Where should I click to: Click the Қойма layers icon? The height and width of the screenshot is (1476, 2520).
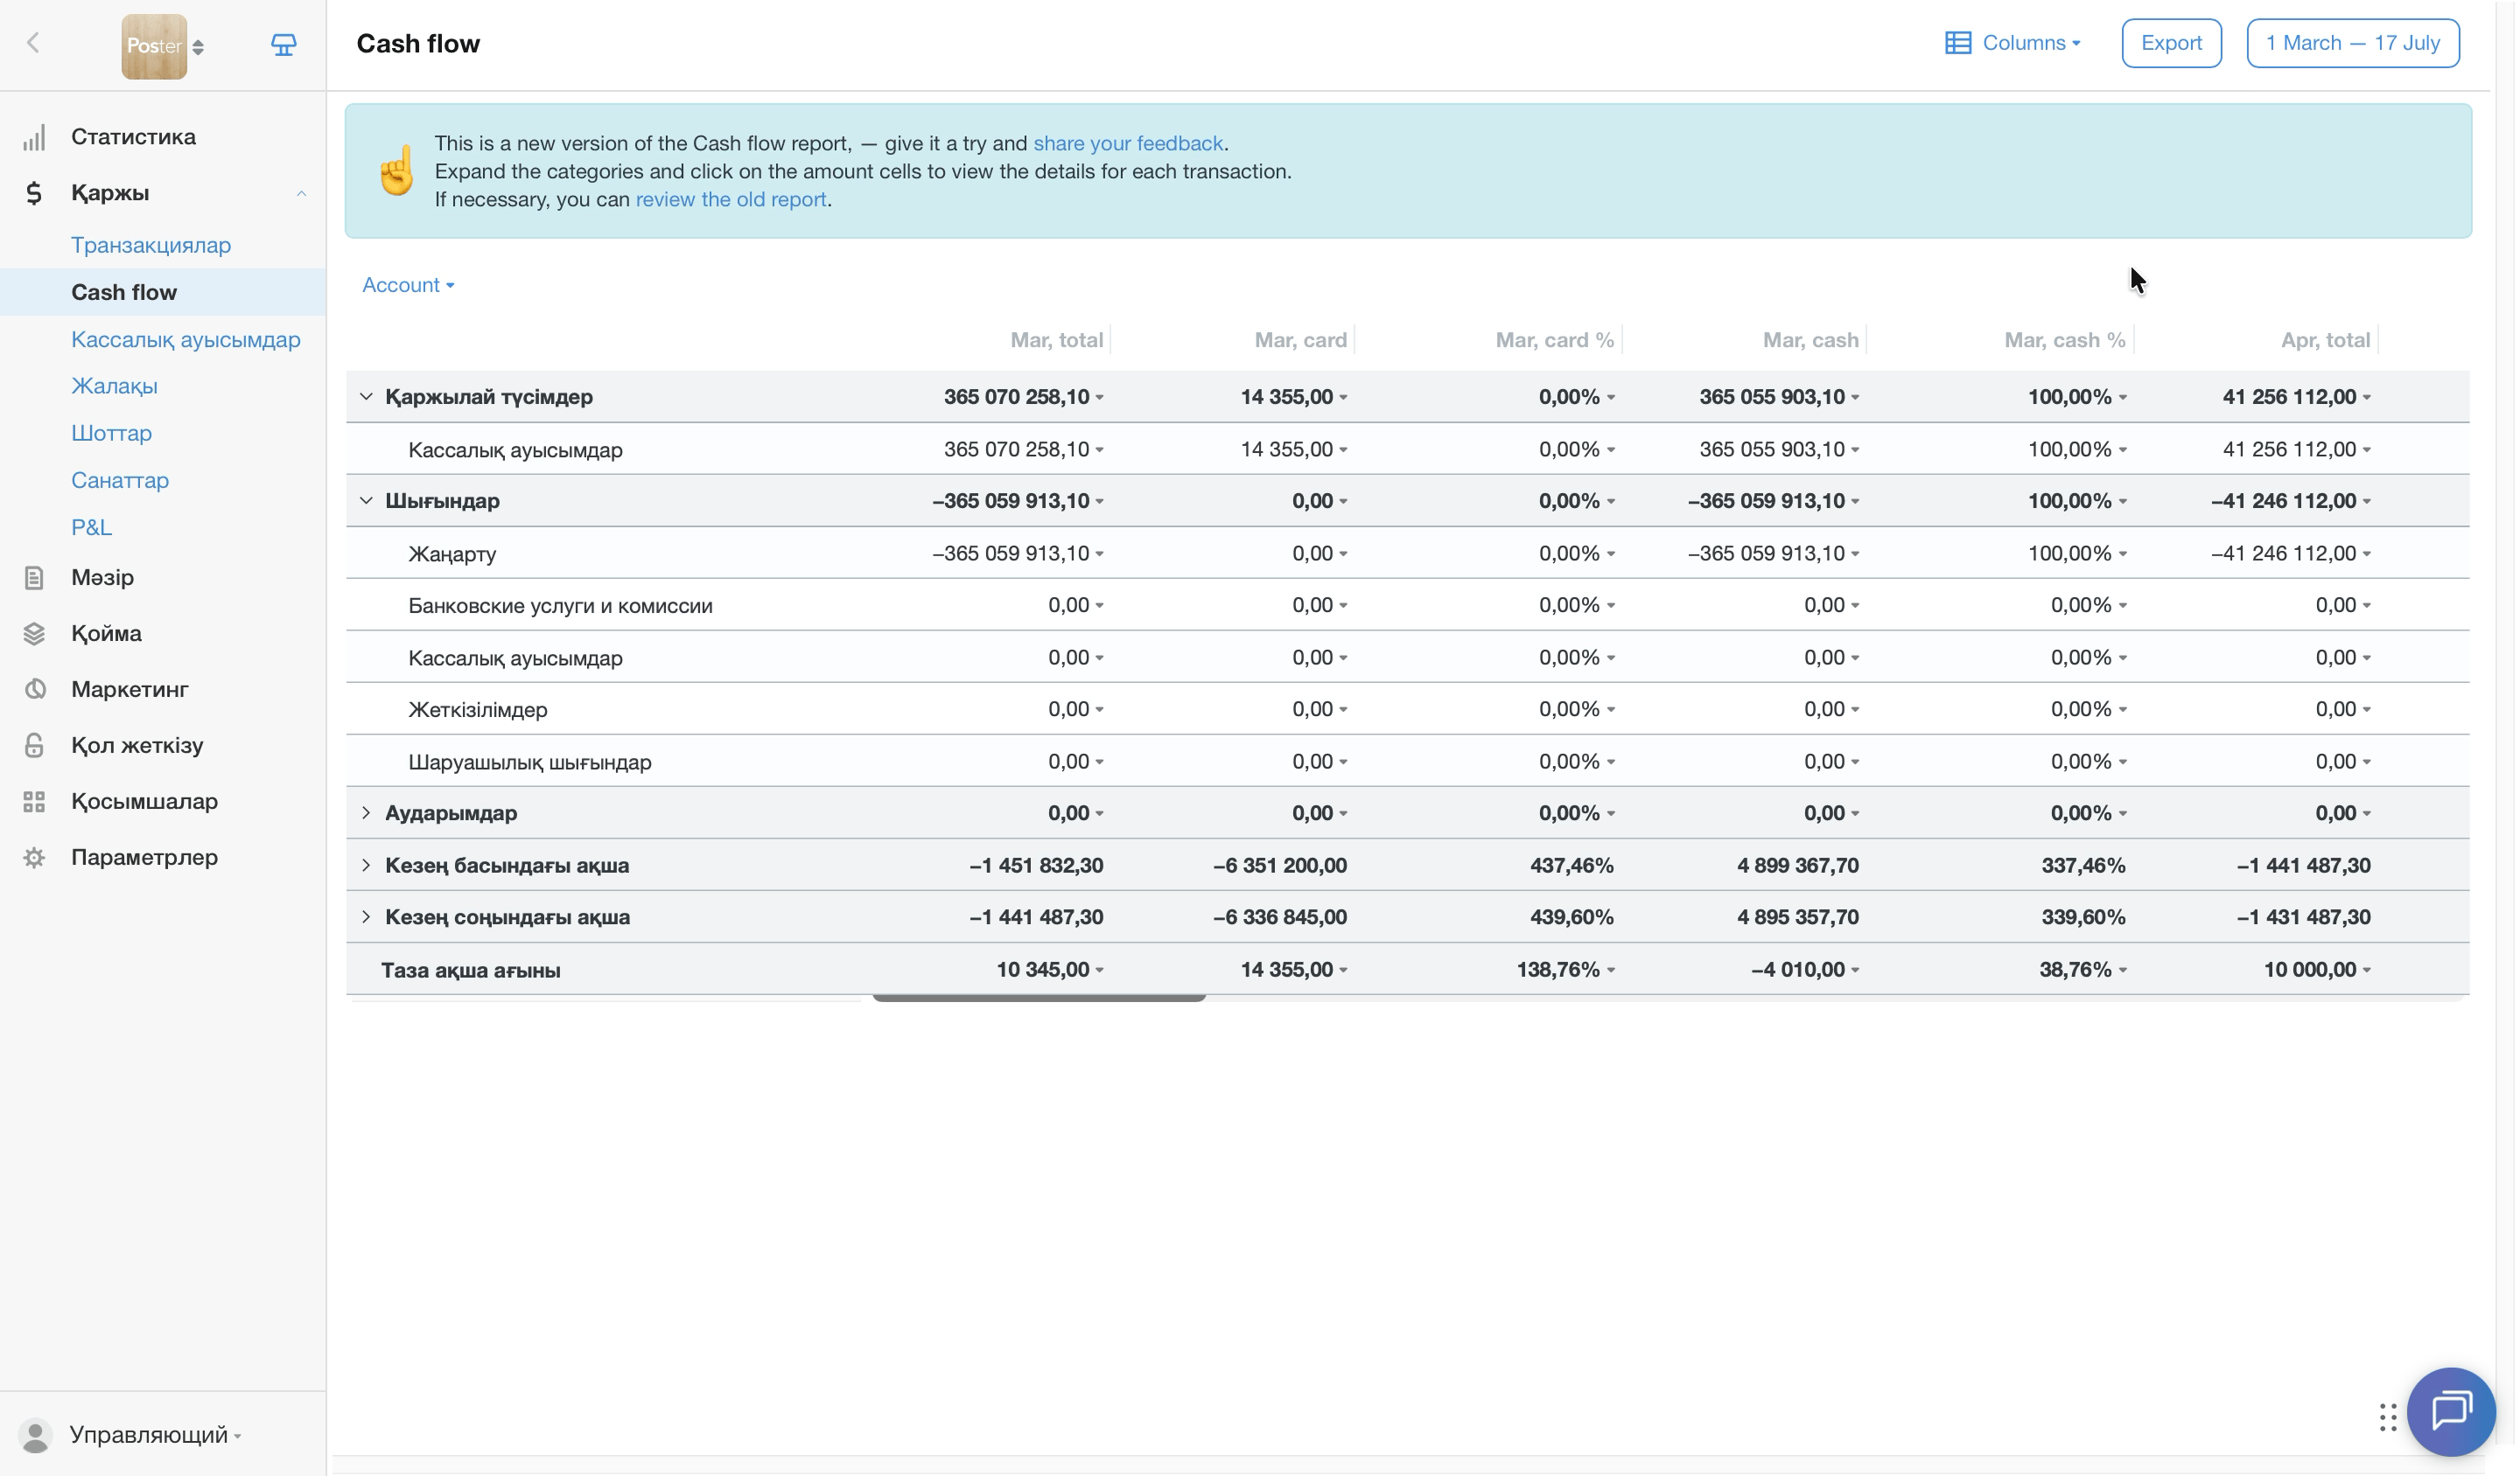click(x=34, y=635)
